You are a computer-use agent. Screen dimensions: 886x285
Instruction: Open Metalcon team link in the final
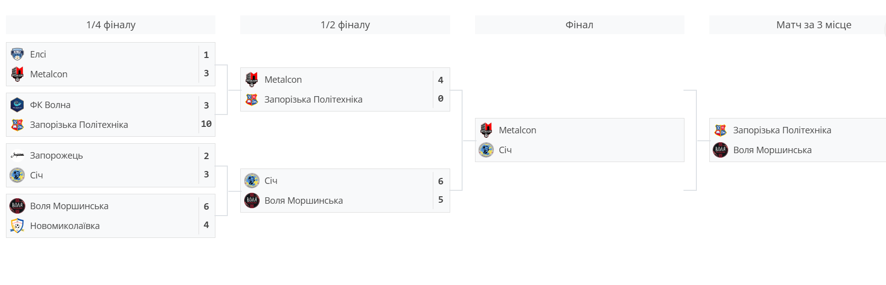tap(517, 130)
